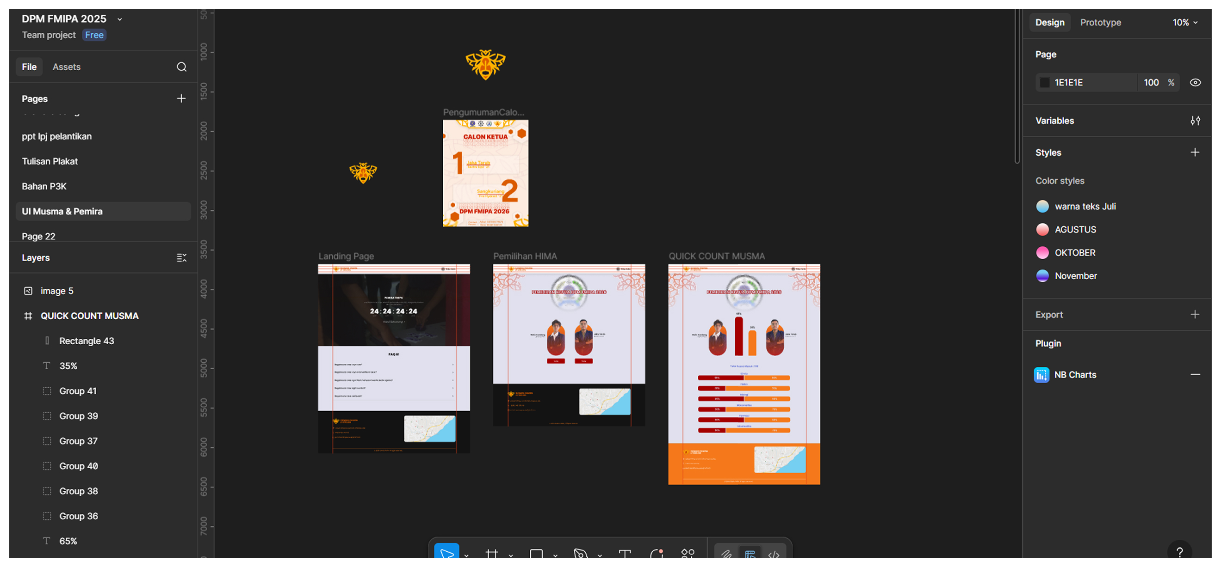Open the zoom level 10% dropdown
The image size is (1221, 567).
tap(1184, 22)
